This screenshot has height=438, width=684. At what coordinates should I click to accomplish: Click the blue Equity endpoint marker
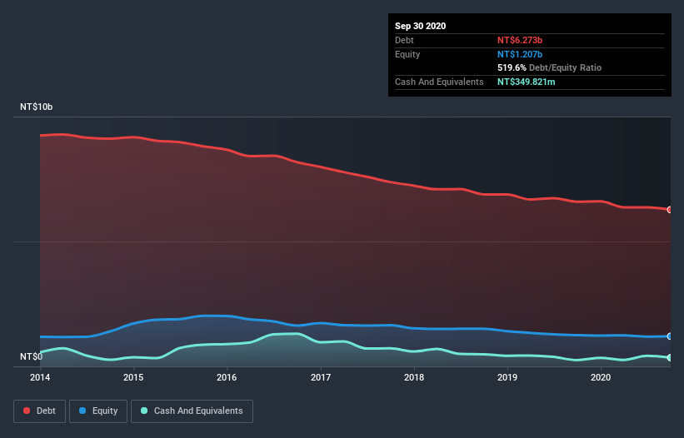(x=670, y=336)
